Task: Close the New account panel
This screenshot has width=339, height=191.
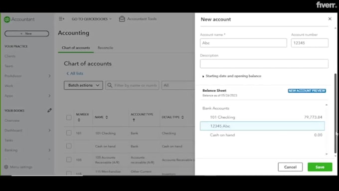Action: (x=330, y=19)
